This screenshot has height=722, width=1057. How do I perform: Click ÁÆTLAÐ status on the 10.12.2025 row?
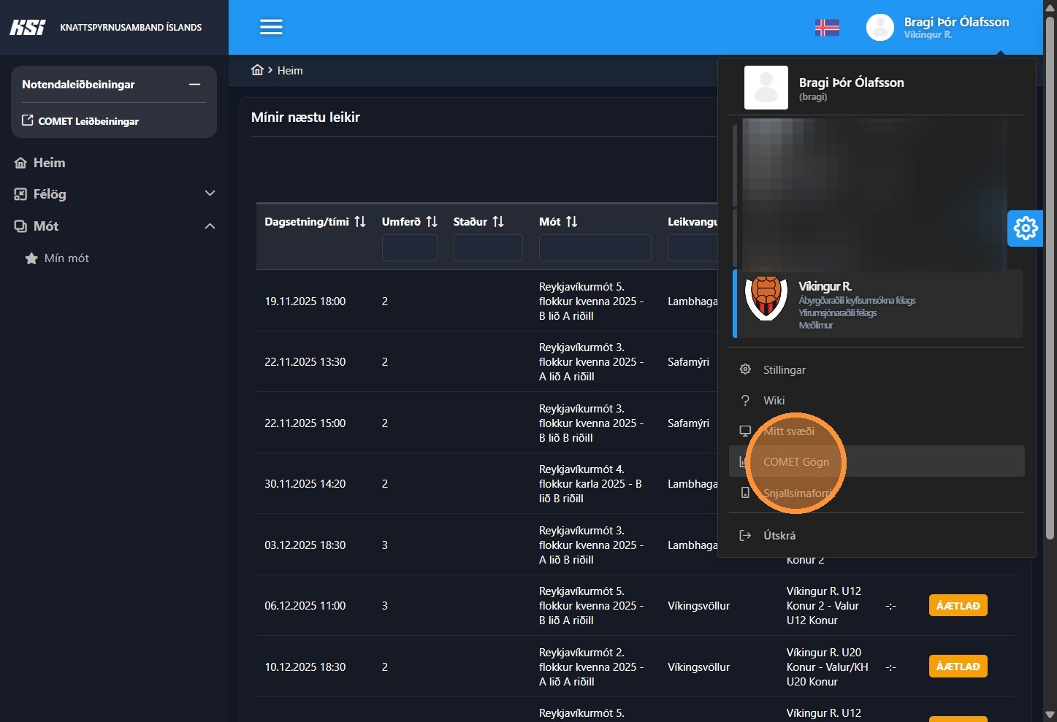(x=958, y=667)
